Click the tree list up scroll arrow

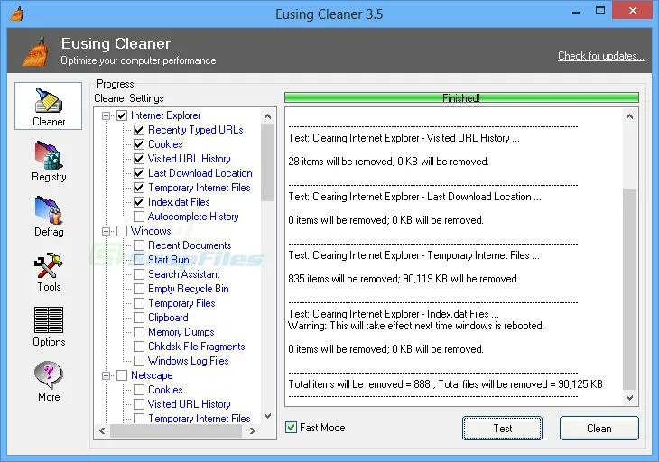point(268,116)
